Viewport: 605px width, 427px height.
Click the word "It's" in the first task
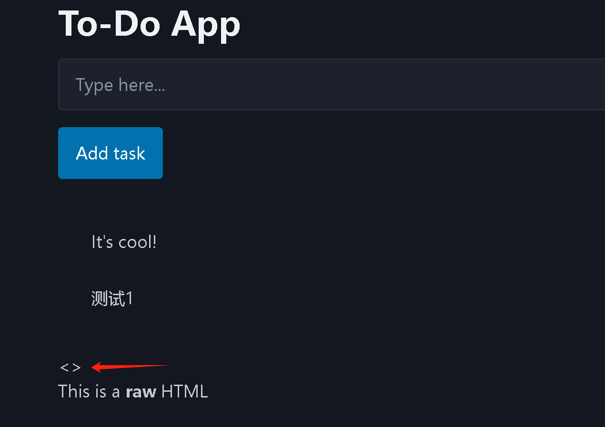[102, 242]
